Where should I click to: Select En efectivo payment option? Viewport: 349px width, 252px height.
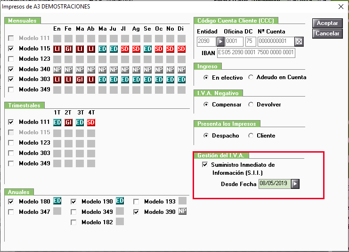(206, 77)
